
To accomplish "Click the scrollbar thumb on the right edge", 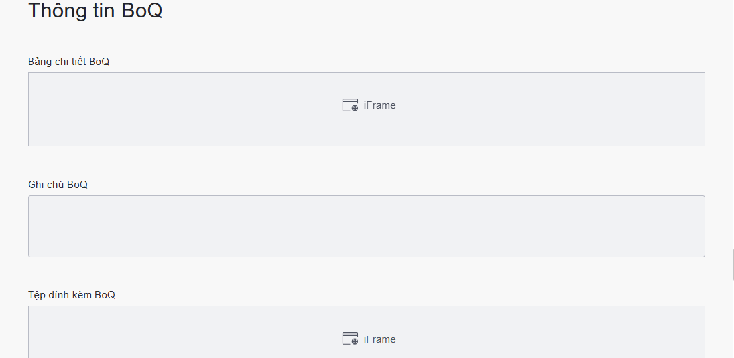I will (x=733, y=265).
